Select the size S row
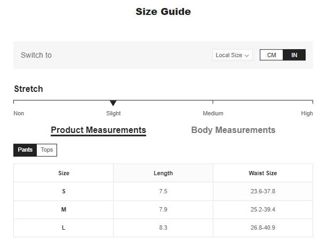Viewport: 327px width, 243px height. (x=163, y=191)
